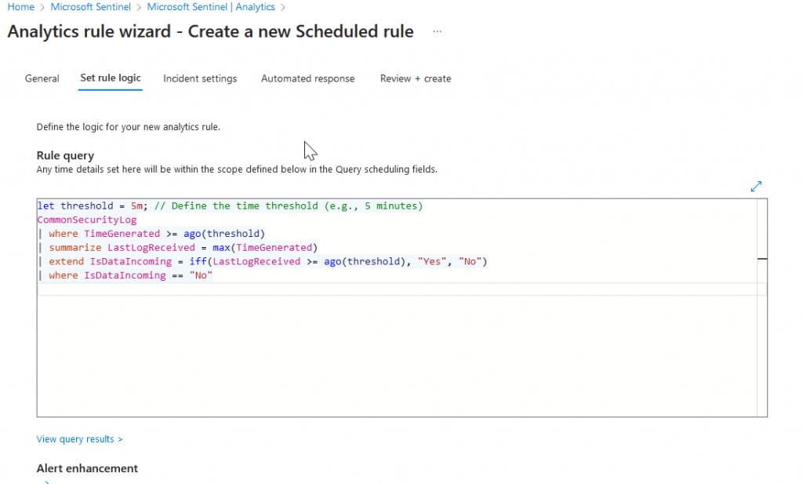Jump to the Review + create tab
803x484 pixels.
[416, 78]
